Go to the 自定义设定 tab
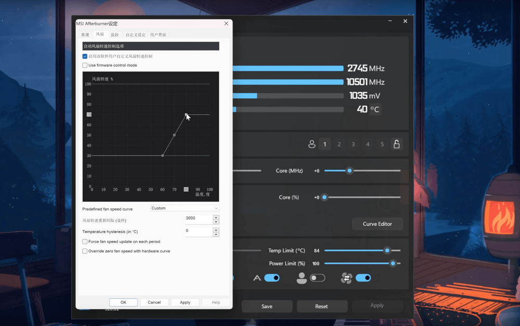Viewport: 520px width, 326px height. 135,35
